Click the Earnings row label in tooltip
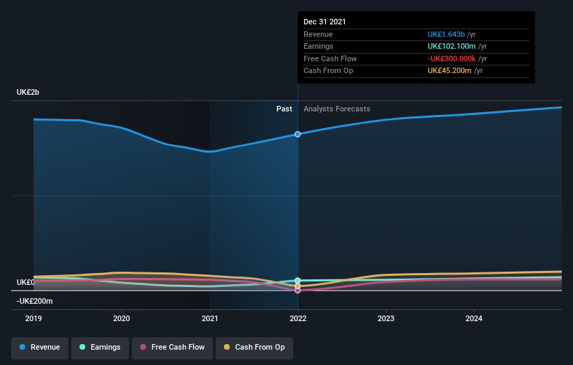Viewport: 573px width, 365px height. click(318, 46)
